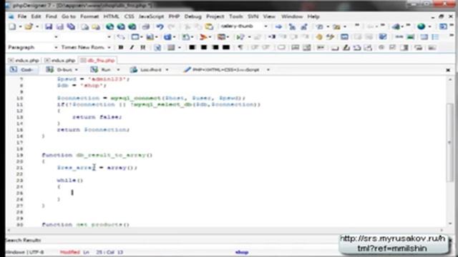
Task: Save the file with the floppy disk icon
Action: click(x=49, y=26)
